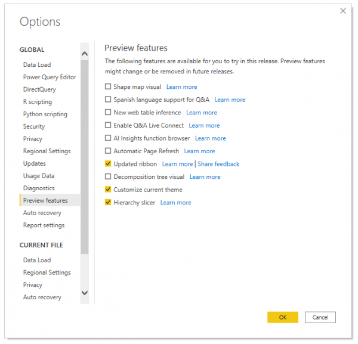Viewport: 358px width, 344px height.
Task: Open Learn more for Spanish language support
Action: coord(230,100)
